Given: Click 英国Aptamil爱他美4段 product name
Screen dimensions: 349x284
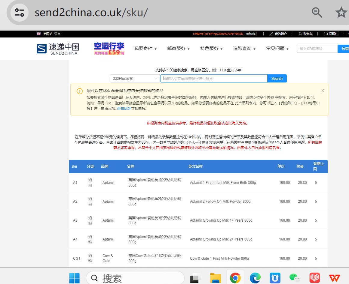Looking at the screenshot, I should click(x=155, y=239).
